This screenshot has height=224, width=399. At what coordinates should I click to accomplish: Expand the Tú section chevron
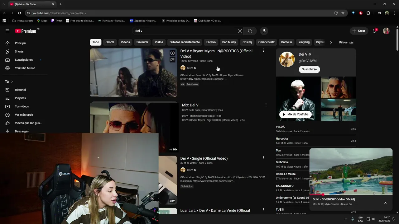pos(12,82)
